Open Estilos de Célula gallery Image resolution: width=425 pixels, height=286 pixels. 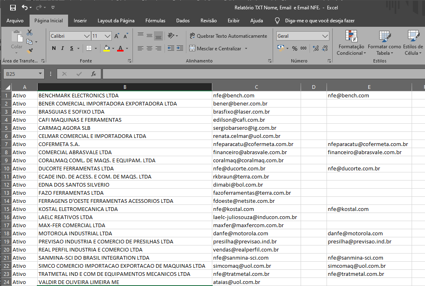point(413,43)
